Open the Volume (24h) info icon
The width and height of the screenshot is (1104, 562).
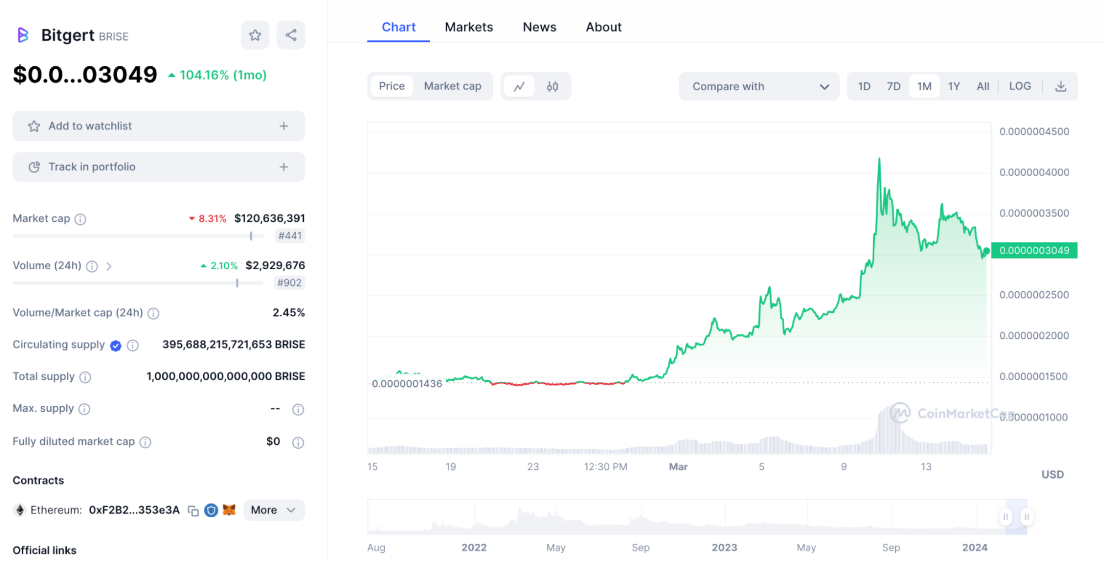coord(92,266)
